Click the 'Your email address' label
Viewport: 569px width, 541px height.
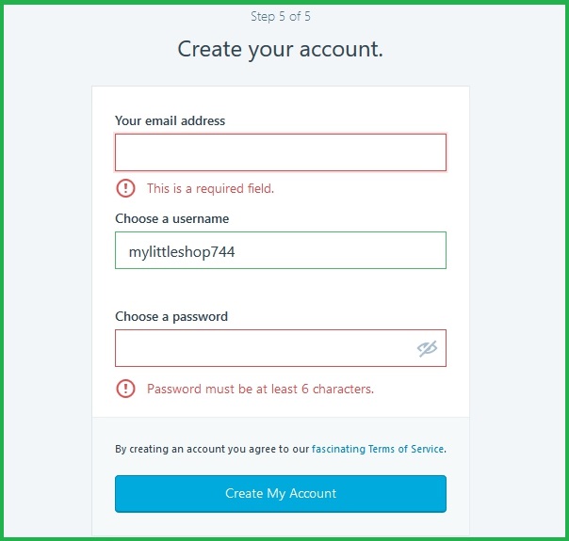[x=170, y=120]
